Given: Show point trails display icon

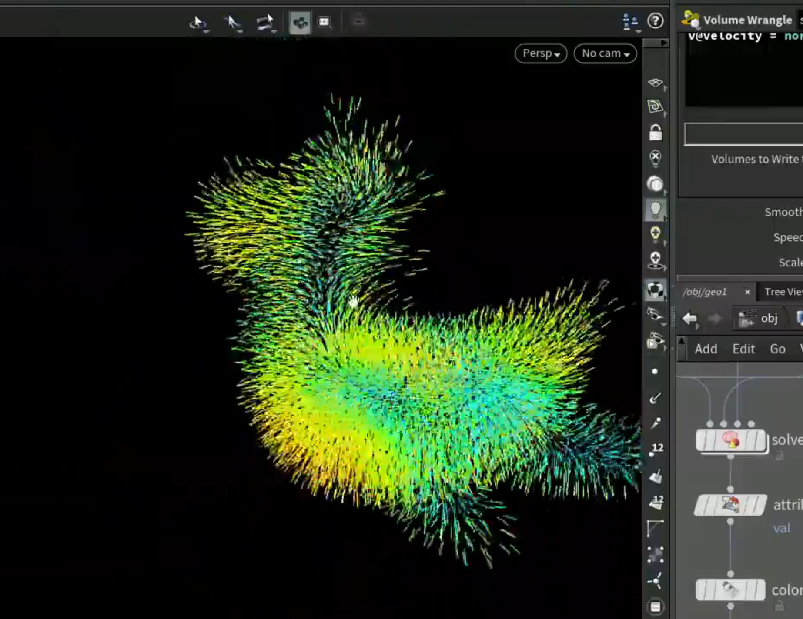Looking at the screenshot, I should [655, 423].
